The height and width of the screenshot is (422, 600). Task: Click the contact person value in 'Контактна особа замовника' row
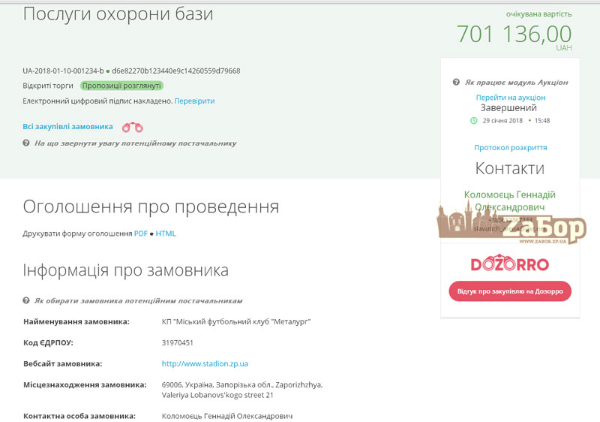(x=227, y=416)
